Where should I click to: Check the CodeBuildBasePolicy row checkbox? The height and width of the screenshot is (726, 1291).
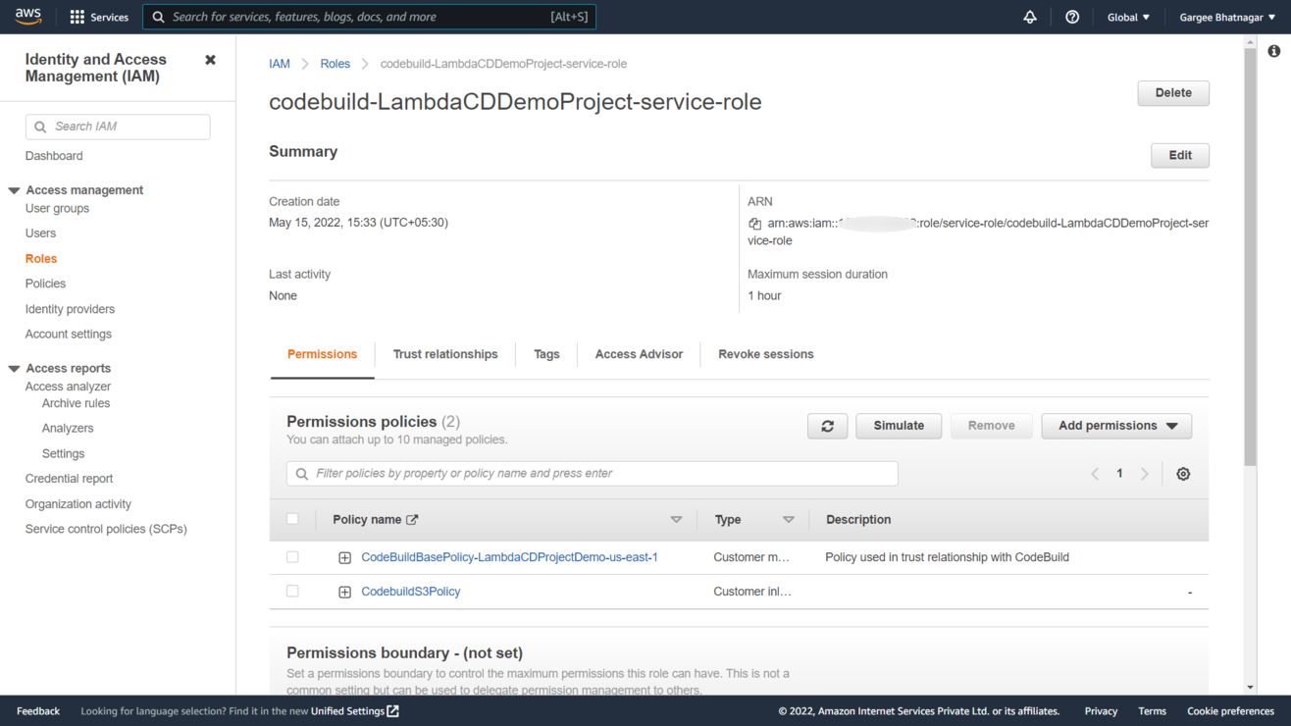(x=292, y=556)
